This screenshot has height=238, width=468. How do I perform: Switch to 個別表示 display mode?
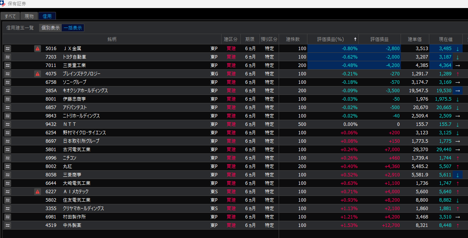pos(50,28)
